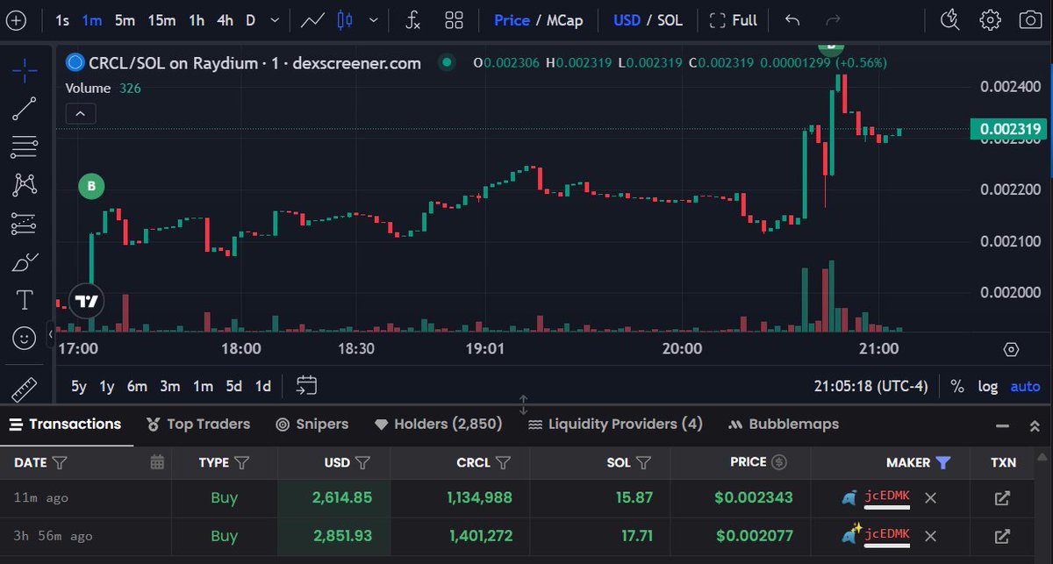
Task: Select the pattern drawing tool
Action: (24, 185)
